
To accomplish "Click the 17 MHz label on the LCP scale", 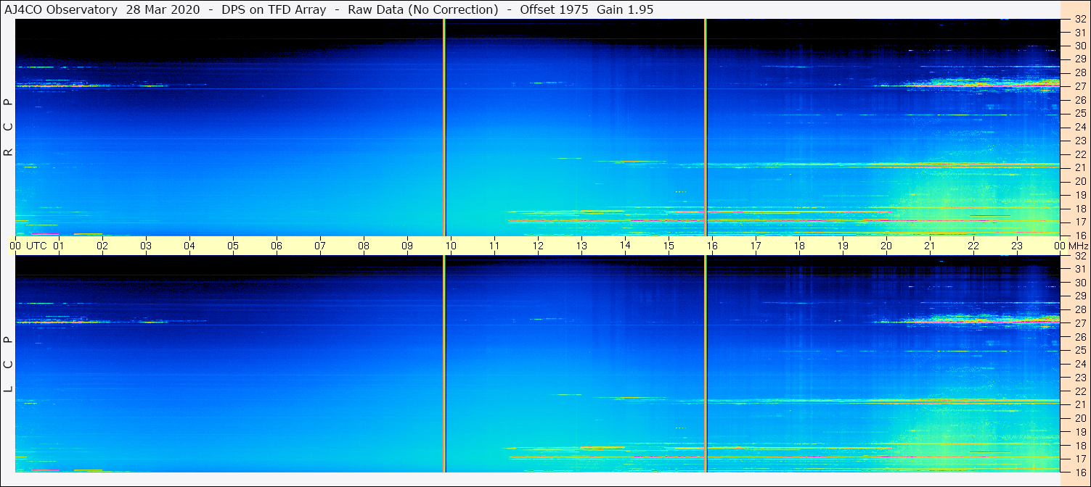I will coord(1080,459).
